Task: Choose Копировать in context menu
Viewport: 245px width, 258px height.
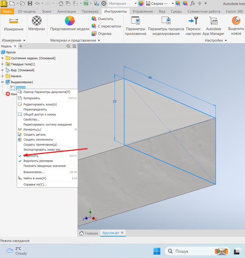Action: 47,98
